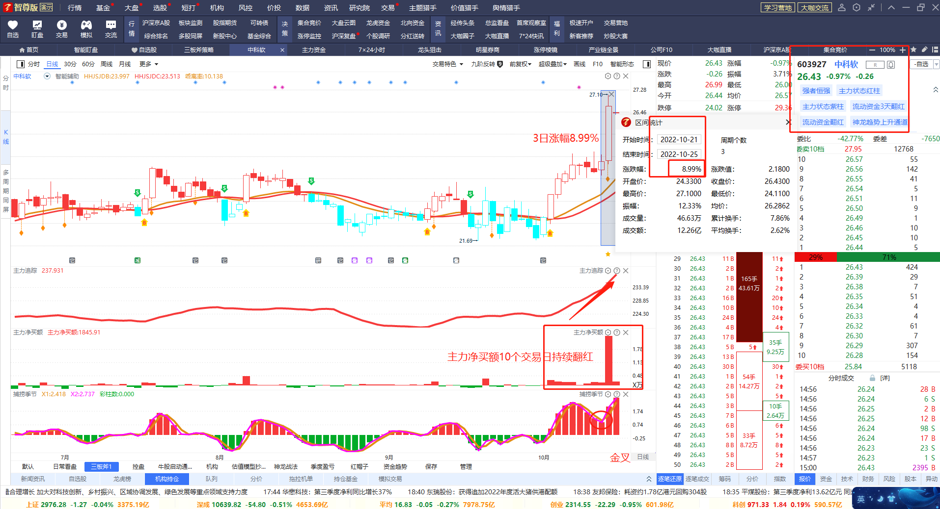Open the user account icon in title bar
This screenshot has height=509, width=940.
[842, 7]
